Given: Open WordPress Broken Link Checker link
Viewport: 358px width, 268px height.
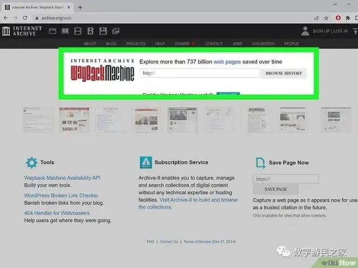Looking at the screenshot, I should tap(61, 195).
